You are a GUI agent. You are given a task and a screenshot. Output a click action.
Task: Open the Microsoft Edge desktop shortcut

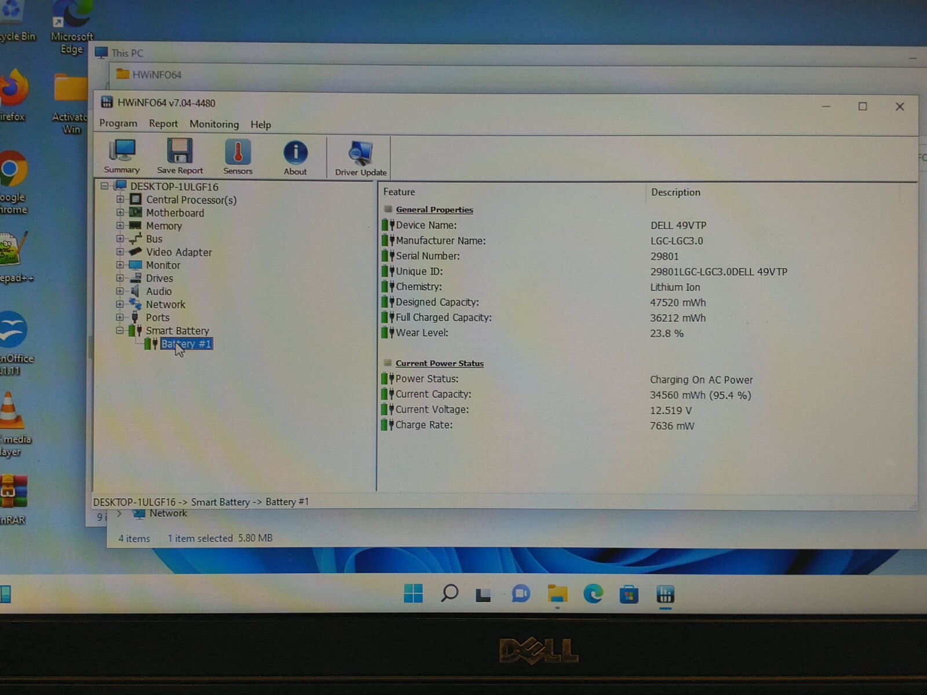coord(72,27)
